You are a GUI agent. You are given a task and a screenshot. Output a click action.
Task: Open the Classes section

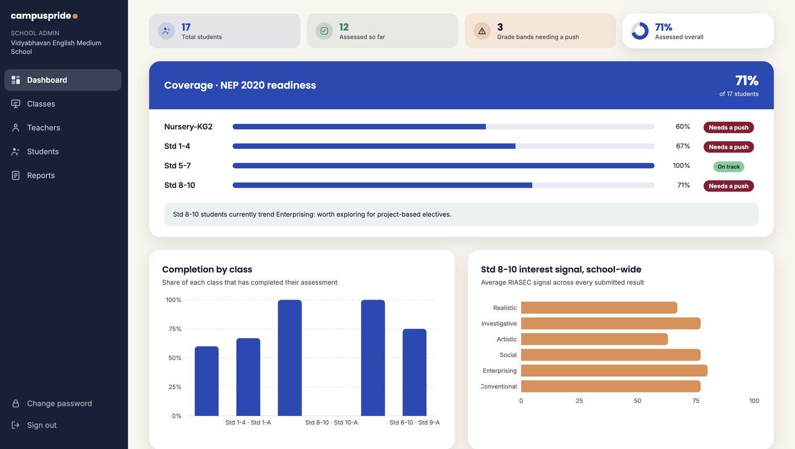click(x=62, y=104)
